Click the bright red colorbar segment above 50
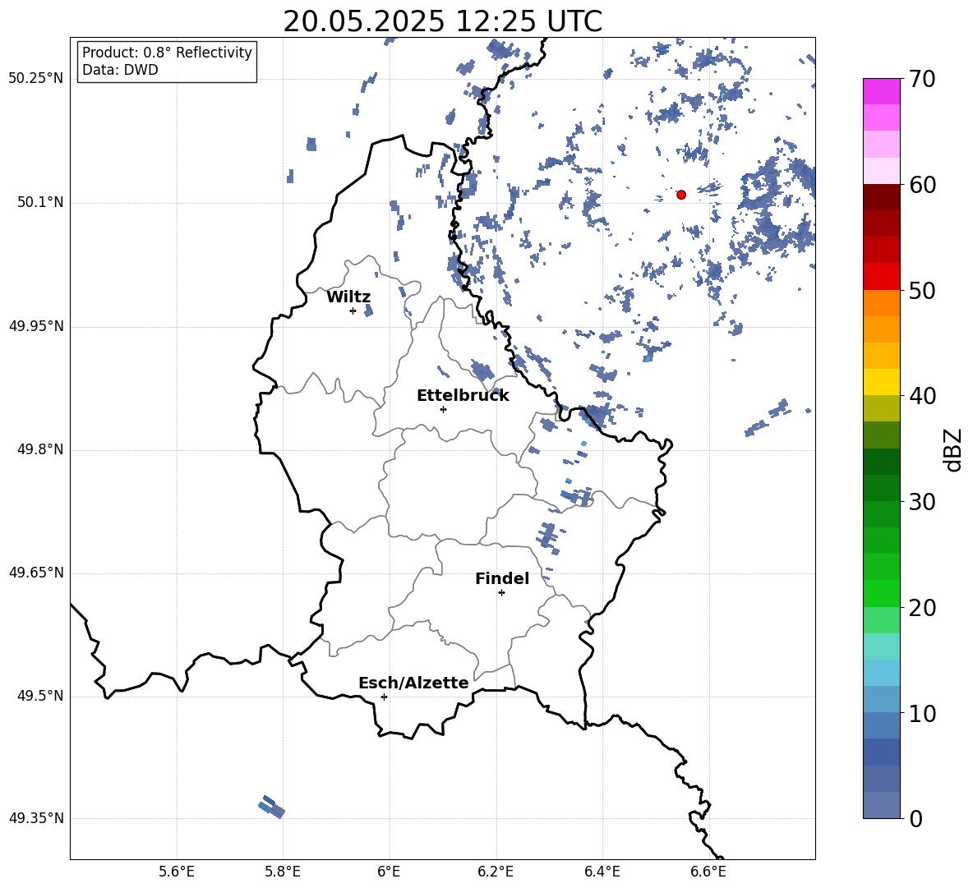 [x=882, y=276]
